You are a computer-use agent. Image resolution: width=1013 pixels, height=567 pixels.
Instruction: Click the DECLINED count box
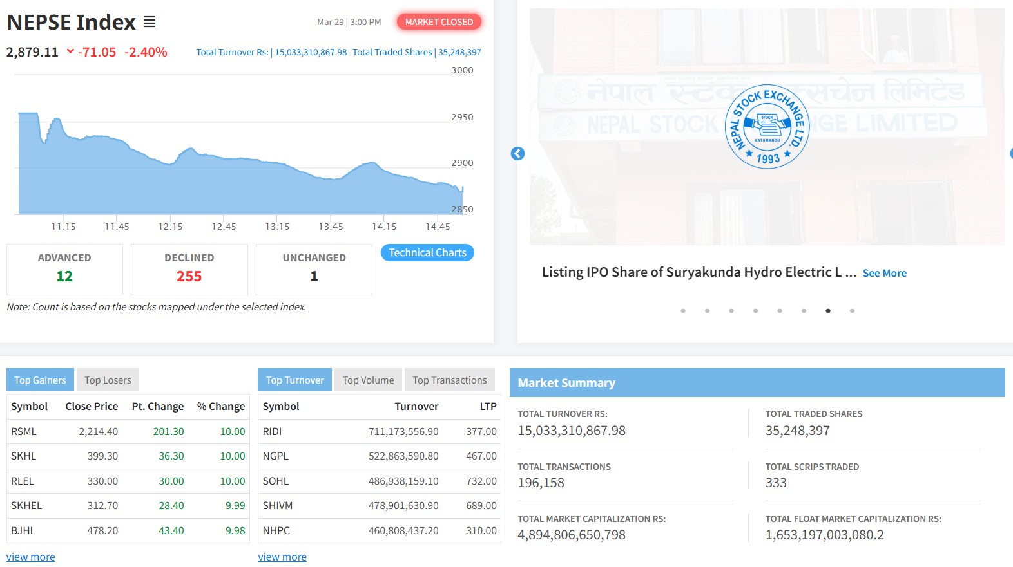click(189, 269)
